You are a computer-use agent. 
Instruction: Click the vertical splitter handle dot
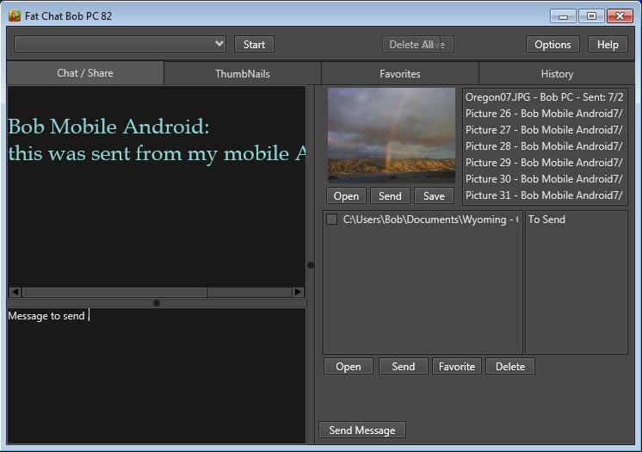point(311,265)
